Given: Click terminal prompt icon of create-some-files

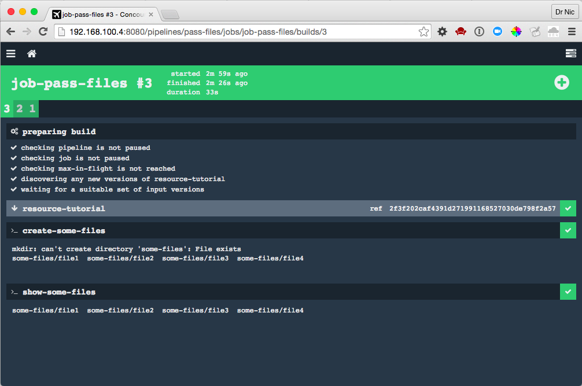Looking at the screenshot, I should coord(14,231).
